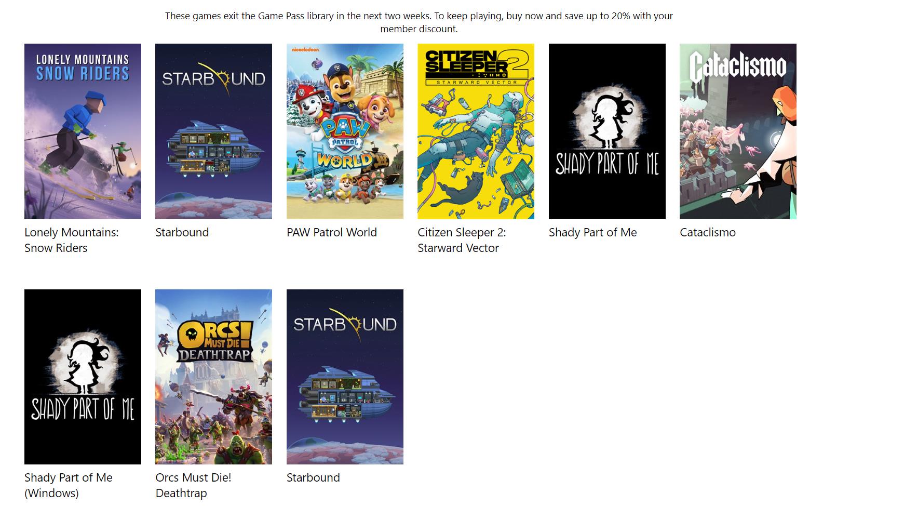This screenshot has height=506, width=904.
Task: Click Starbound title text left of PAW Patrol World
Action: (182, 232)
